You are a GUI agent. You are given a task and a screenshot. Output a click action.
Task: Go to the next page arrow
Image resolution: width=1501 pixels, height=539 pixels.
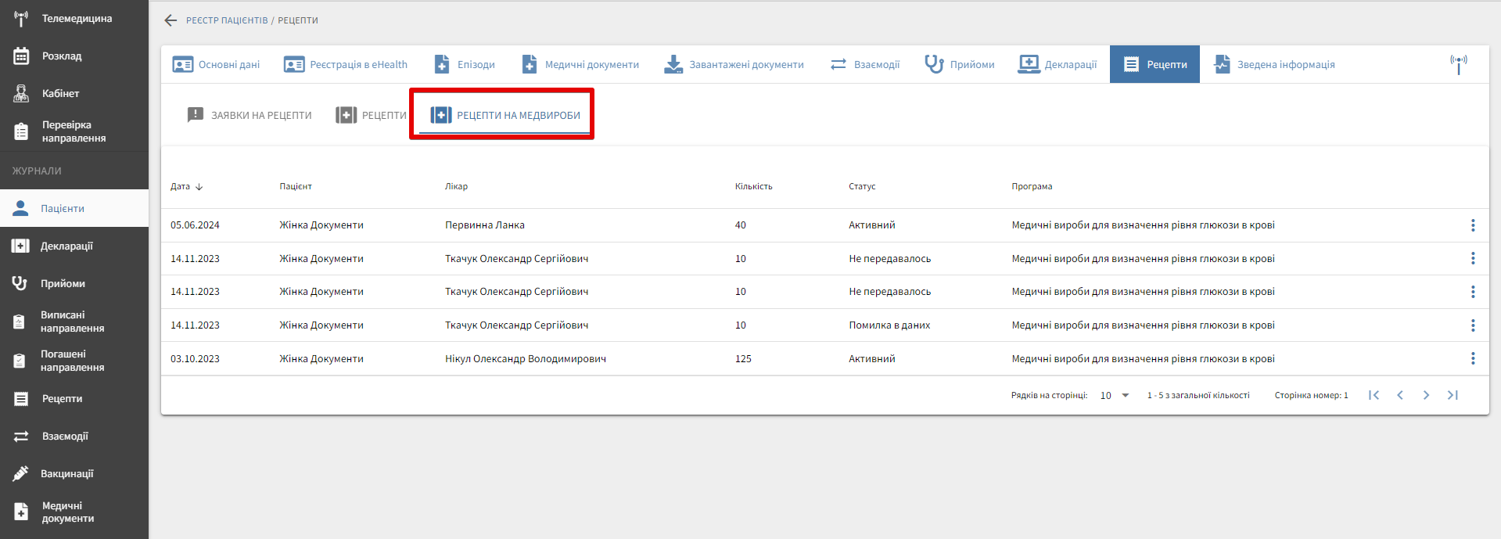(x=1426, y=395)
